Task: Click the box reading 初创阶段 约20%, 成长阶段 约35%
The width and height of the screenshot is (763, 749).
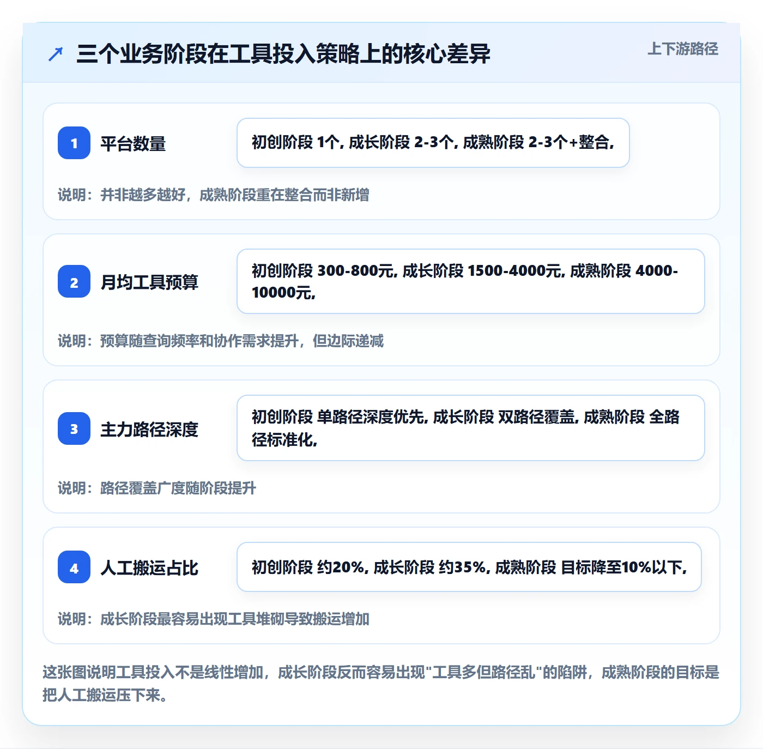Action: point(469,567)
